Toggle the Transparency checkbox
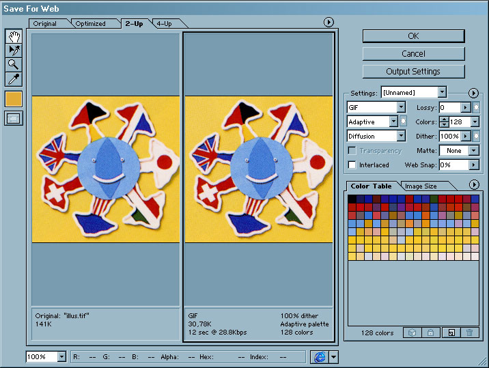 click(x=352, y=151)
